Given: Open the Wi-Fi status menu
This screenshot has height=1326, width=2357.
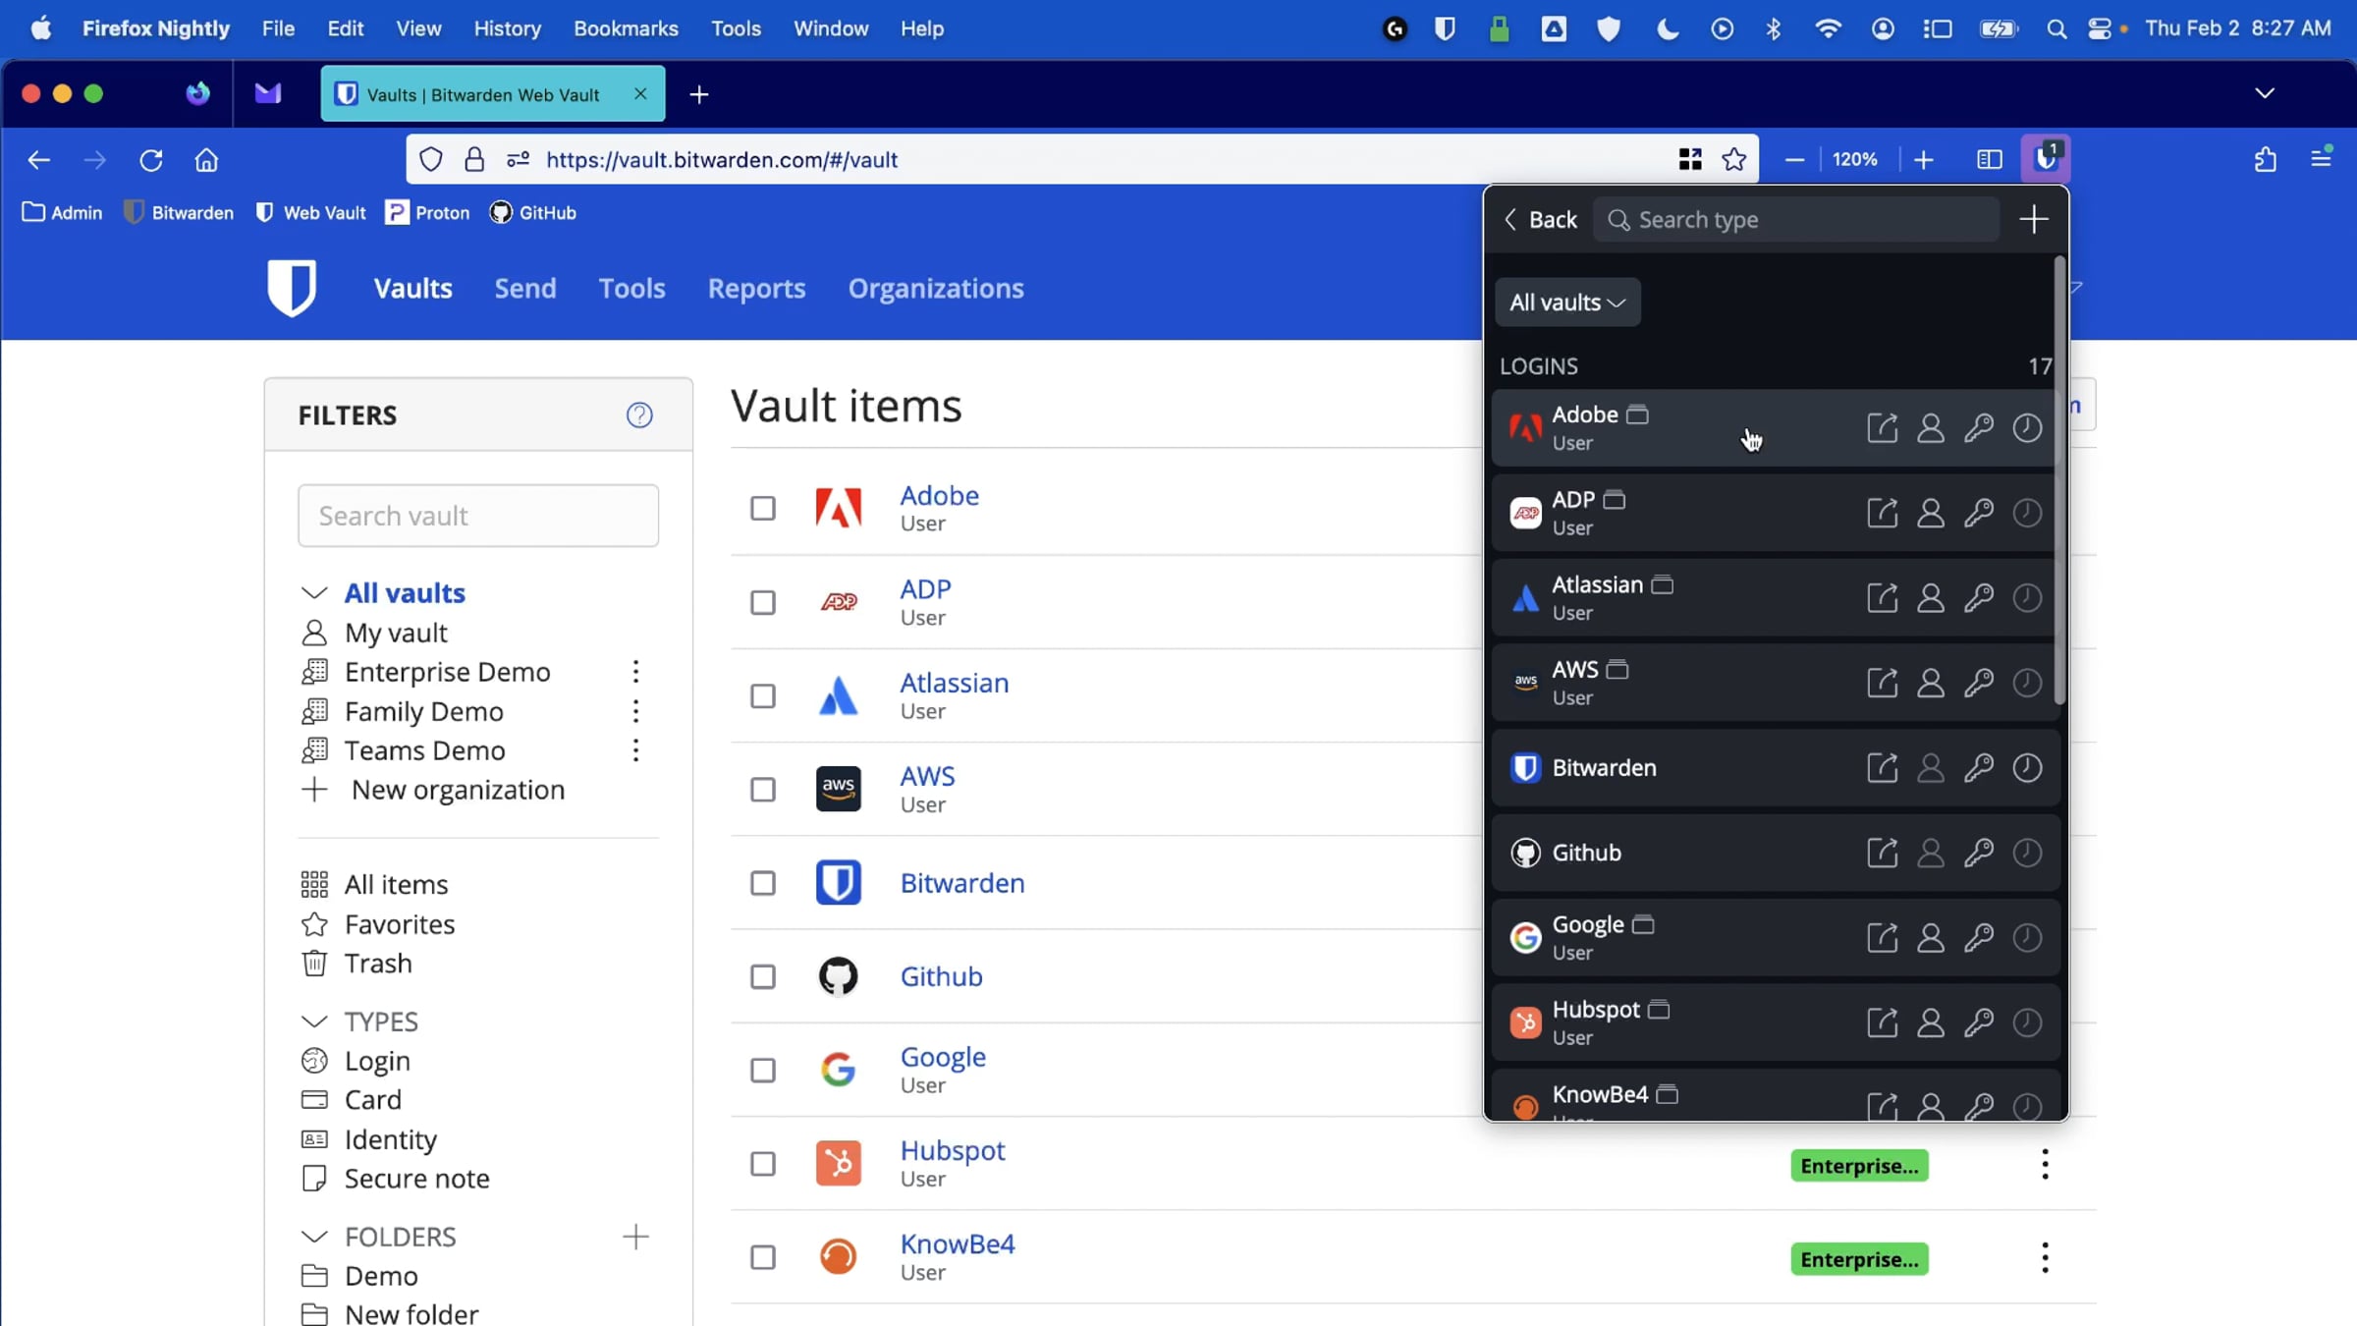Looking at the screenshot, I should click(x=1828, y=29).
